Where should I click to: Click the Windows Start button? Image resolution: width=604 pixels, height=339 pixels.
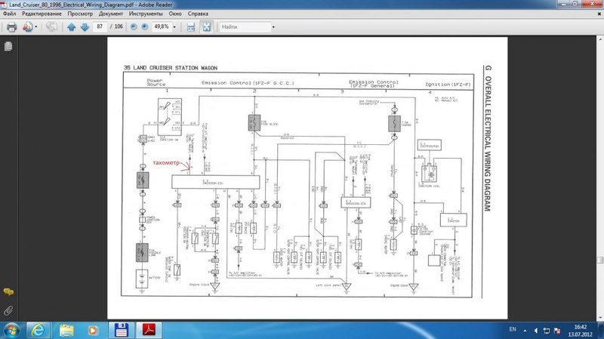pyautogui.click(x=11, y=330)
